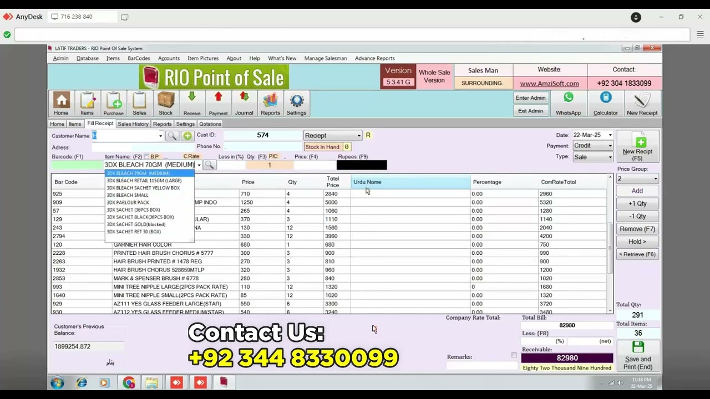The height and width of the screenshot is (399, 710).
Task: Open the BarCodes menu
Action: 139,58
